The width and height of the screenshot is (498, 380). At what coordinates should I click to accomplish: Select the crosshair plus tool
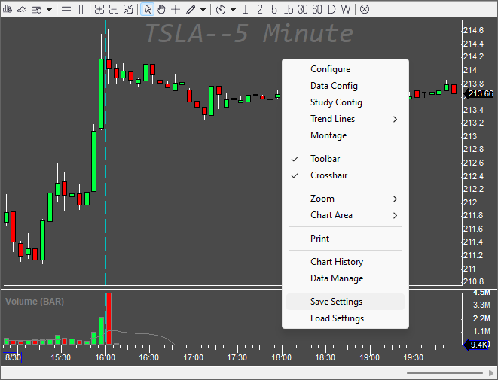pyautogui.click(x=176, y=9)
